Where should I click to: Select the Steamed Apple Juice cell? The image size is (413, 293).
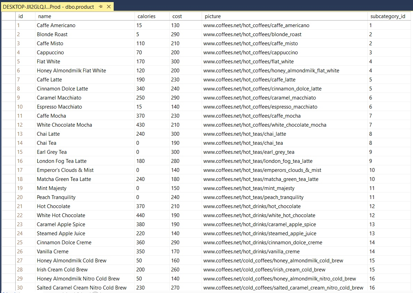pos(85,233)
